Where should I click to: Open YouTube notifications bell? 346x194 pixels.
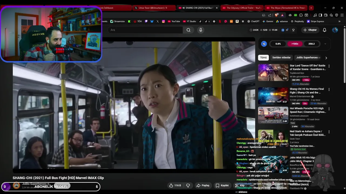(x=325, y=30)
